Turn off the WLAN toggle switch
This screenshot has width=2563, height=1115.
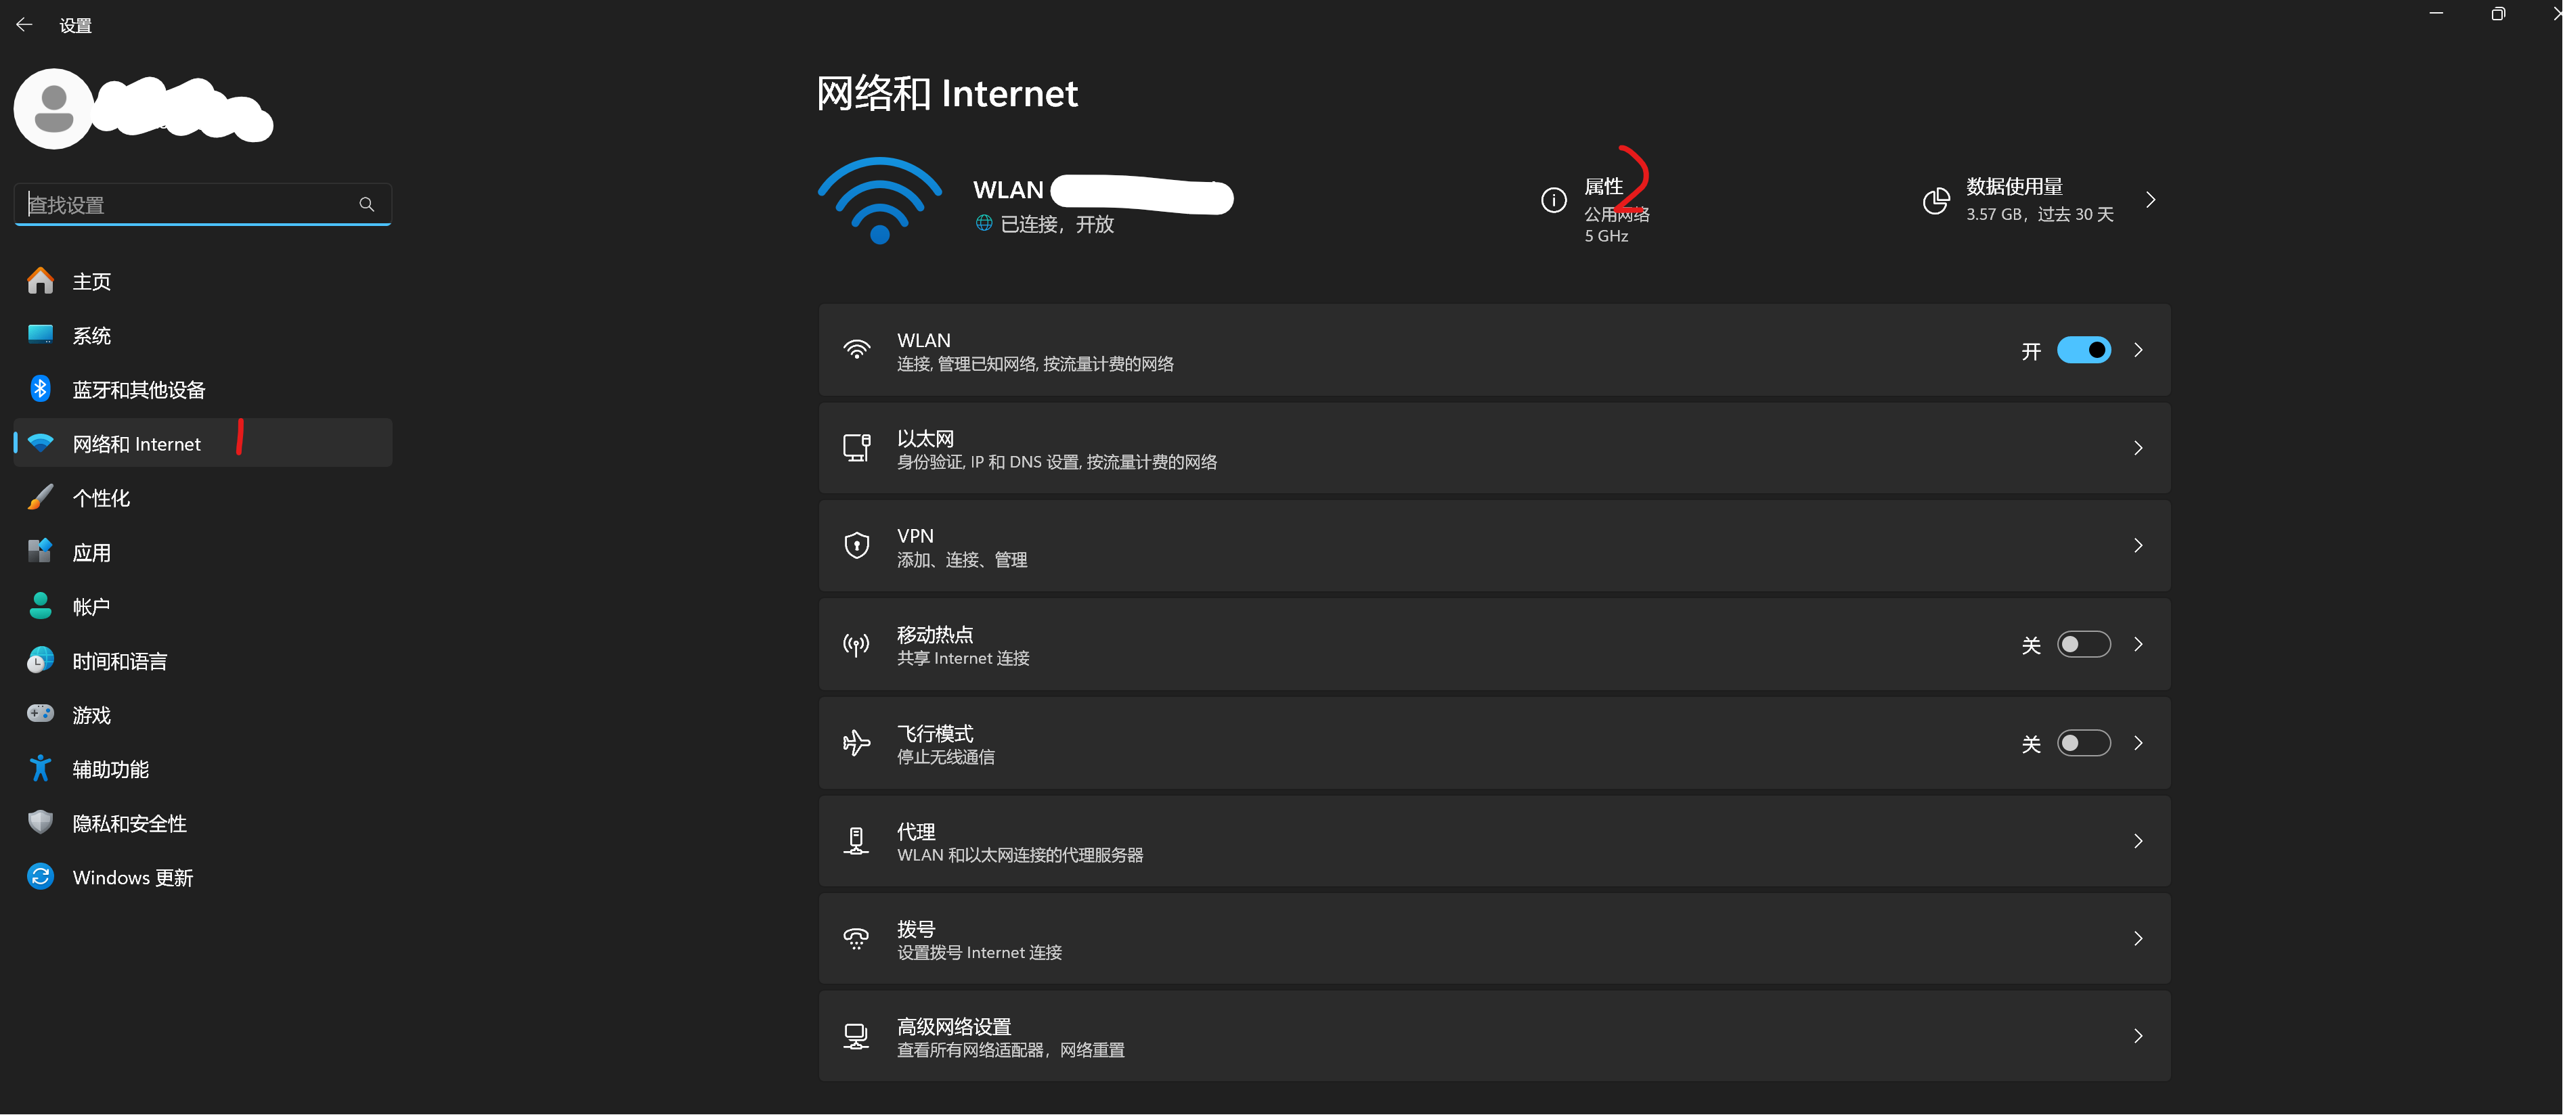(x=2084, y=350)
